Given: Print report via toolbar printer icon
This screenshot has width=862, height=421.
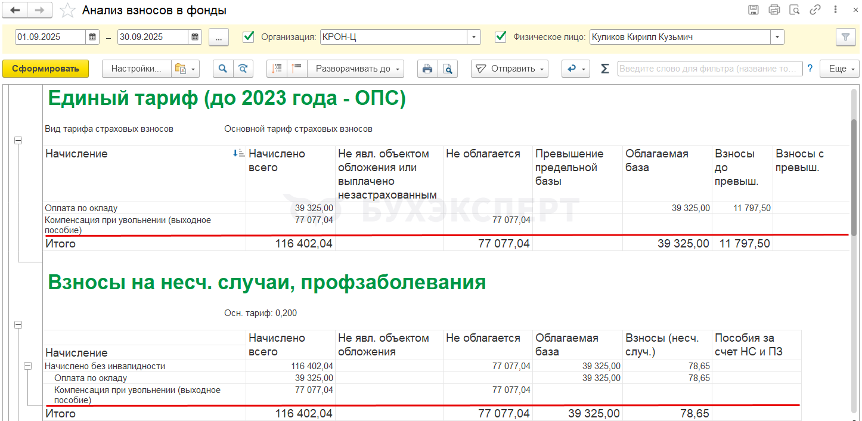Looking at the screenshot, I should point(427,69).
